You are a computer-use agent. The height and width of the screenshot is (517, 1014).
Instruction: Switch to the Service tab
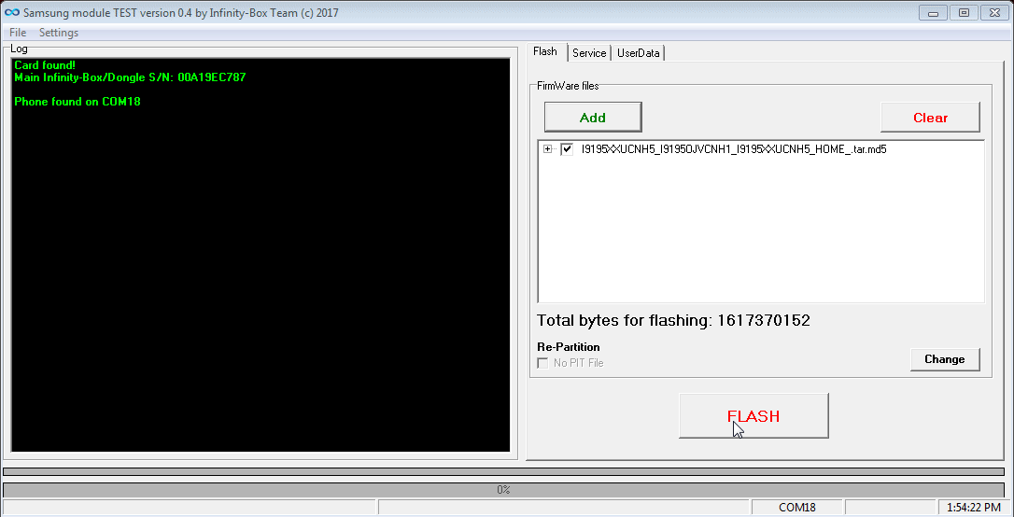coord(589,53)
